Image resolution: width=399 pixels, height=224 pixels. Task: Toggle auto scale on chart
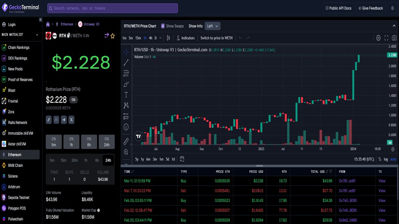point(393,159)
